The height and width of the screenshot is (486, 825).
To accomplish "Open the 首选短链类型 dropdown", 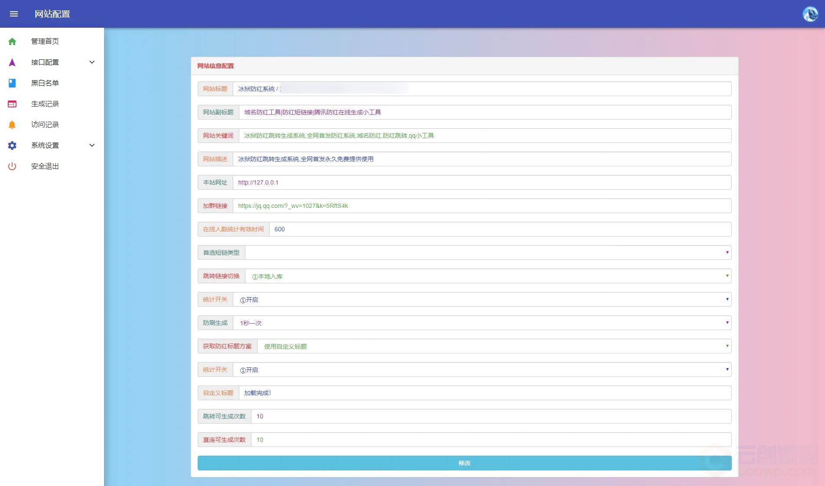I will tap(488, 253).
